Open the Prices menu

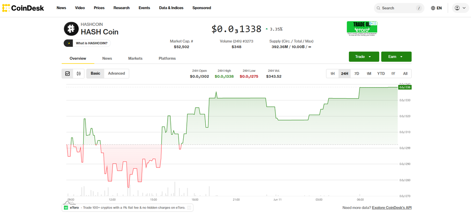pyautogui.click(x=99, y=8)
